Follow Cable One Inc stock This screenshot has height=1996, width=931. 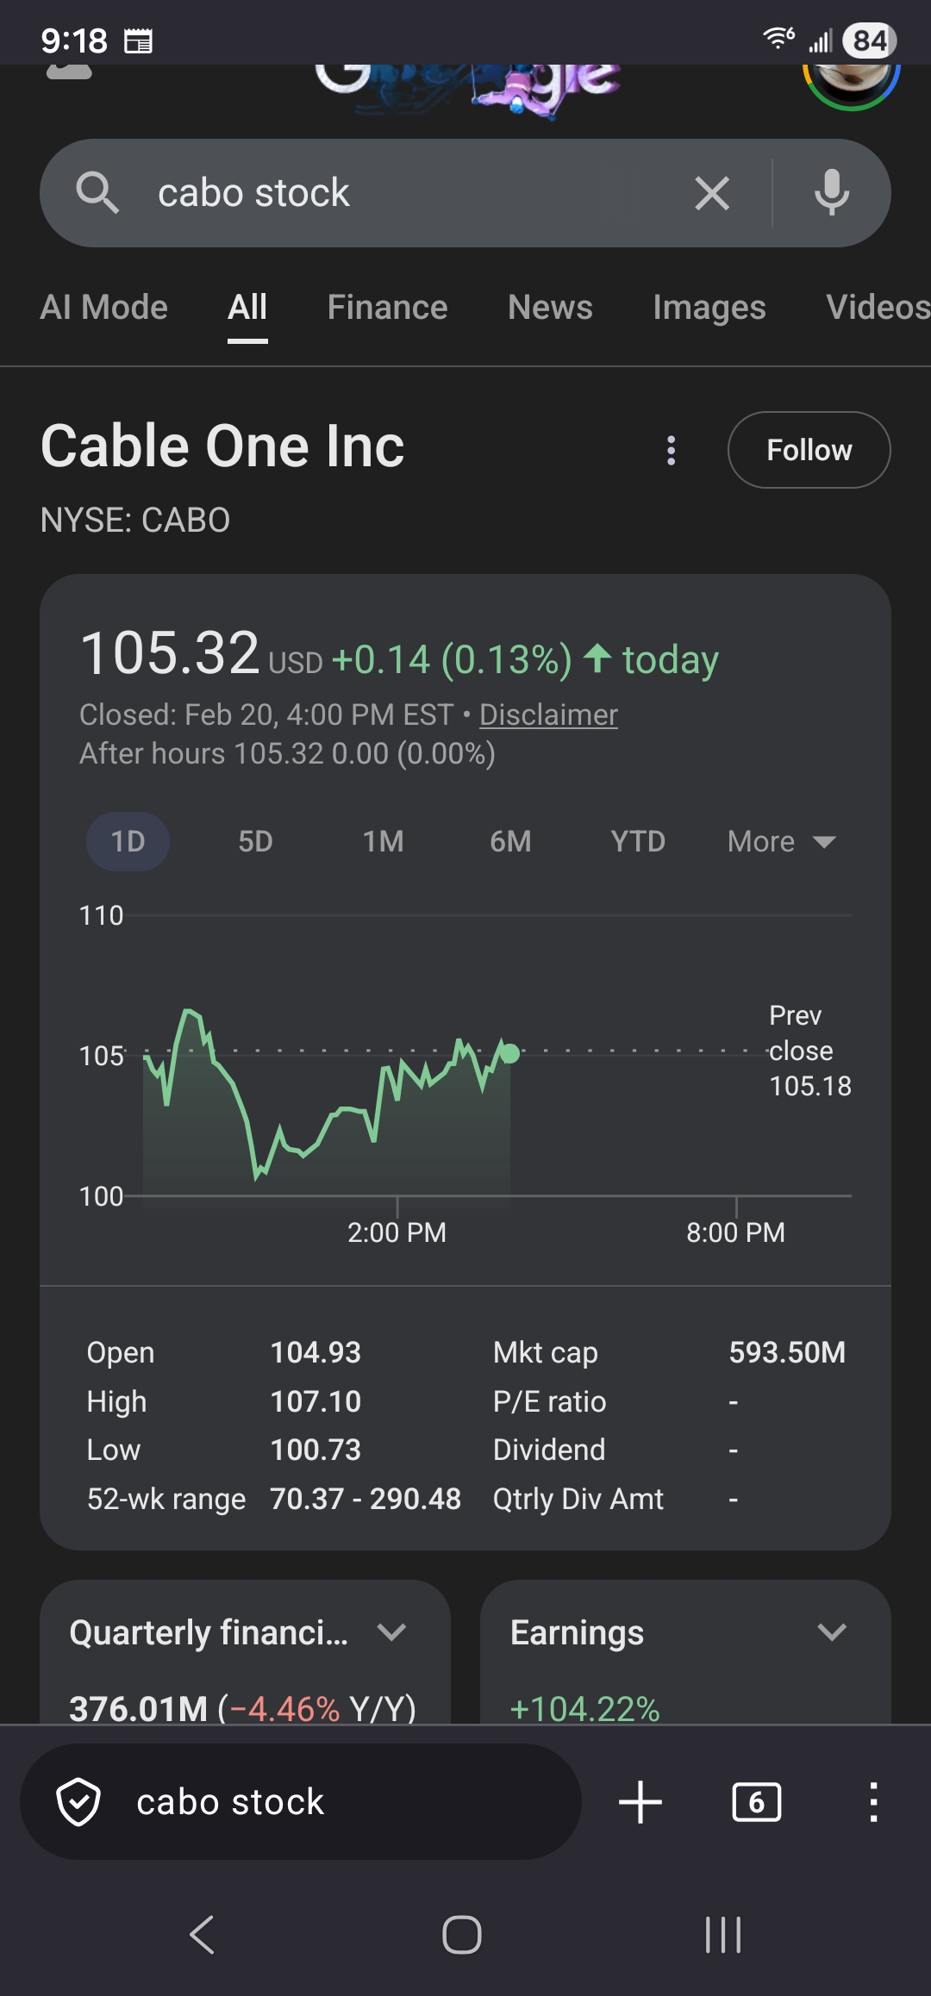tap(809, 450)
